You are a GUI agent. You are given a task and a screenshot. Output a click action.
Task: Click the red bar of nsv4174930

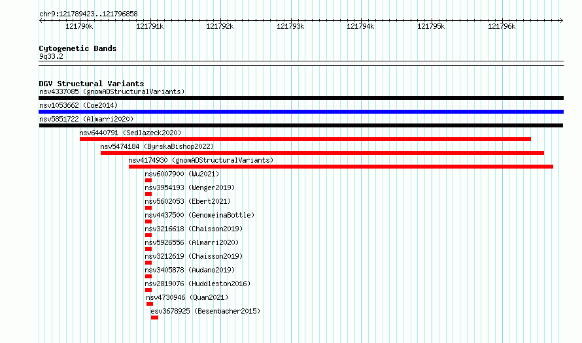(341, 167)
